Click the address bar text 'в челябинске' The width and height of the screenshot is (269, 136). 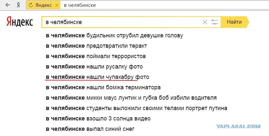point(80,5)
